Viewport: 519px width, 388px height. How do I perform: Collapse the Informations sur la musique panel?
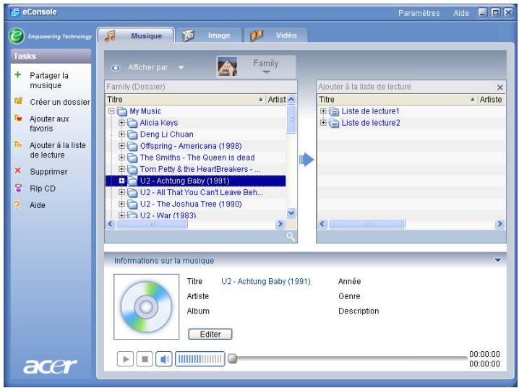497,260
